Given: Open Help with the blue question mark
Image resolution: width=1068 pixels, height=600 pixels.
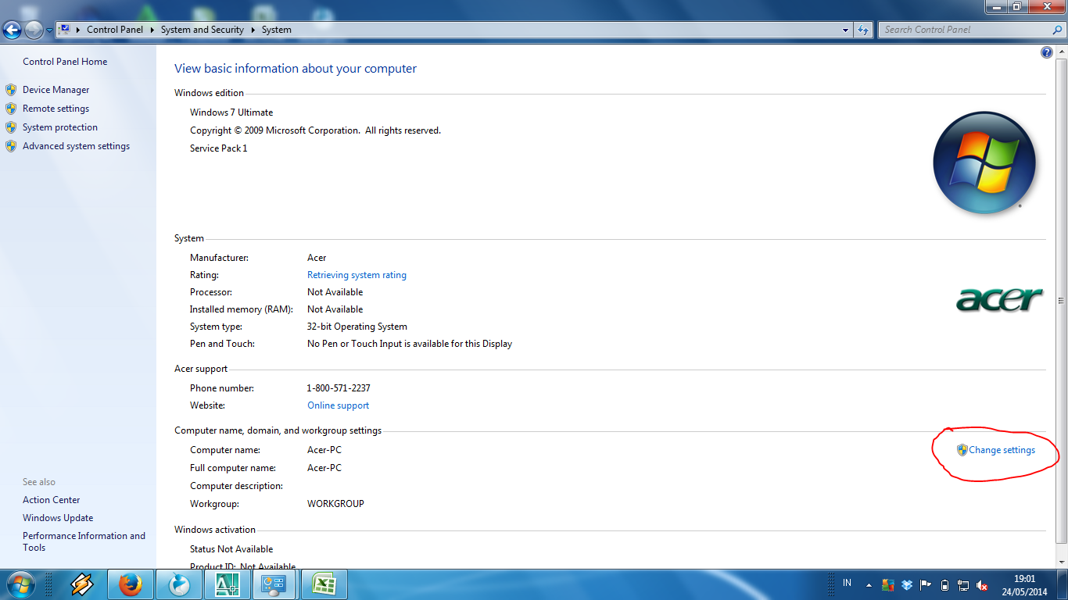Looking at the screenshot, I should [x=1047, y=52].
